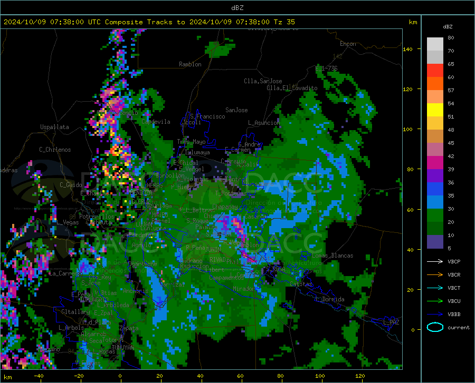Click the -40 tick on horizontal axis
Viewport: 475px width, 383px height.
click(39, 376)
